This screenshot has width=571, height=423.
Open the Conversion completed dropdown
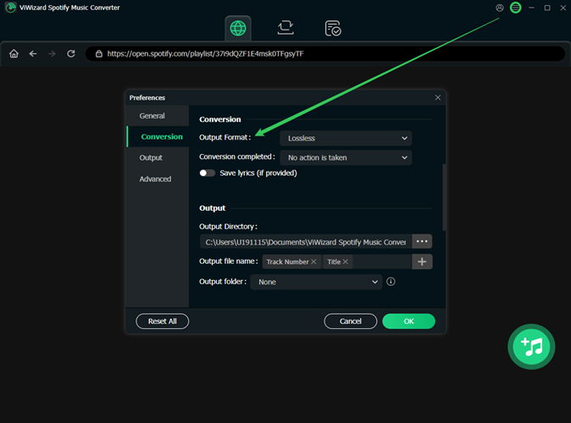[346, 157]
